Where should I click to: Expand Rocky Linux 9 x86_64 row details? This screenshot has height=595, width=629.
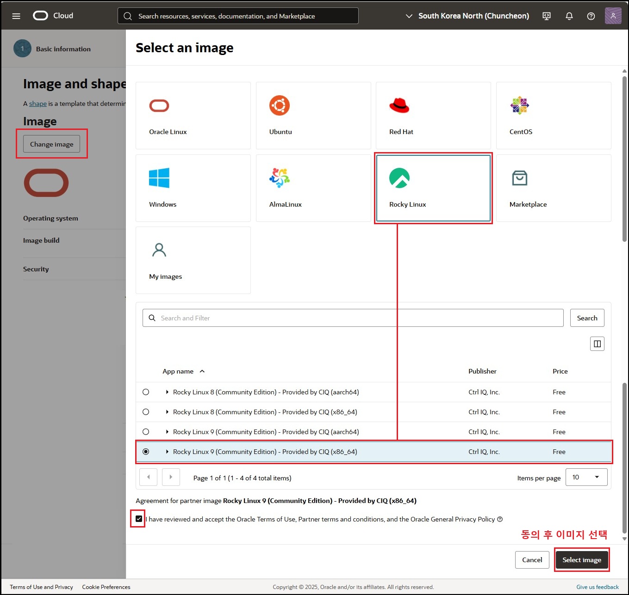pyautogui.click(x=167, y=452)
